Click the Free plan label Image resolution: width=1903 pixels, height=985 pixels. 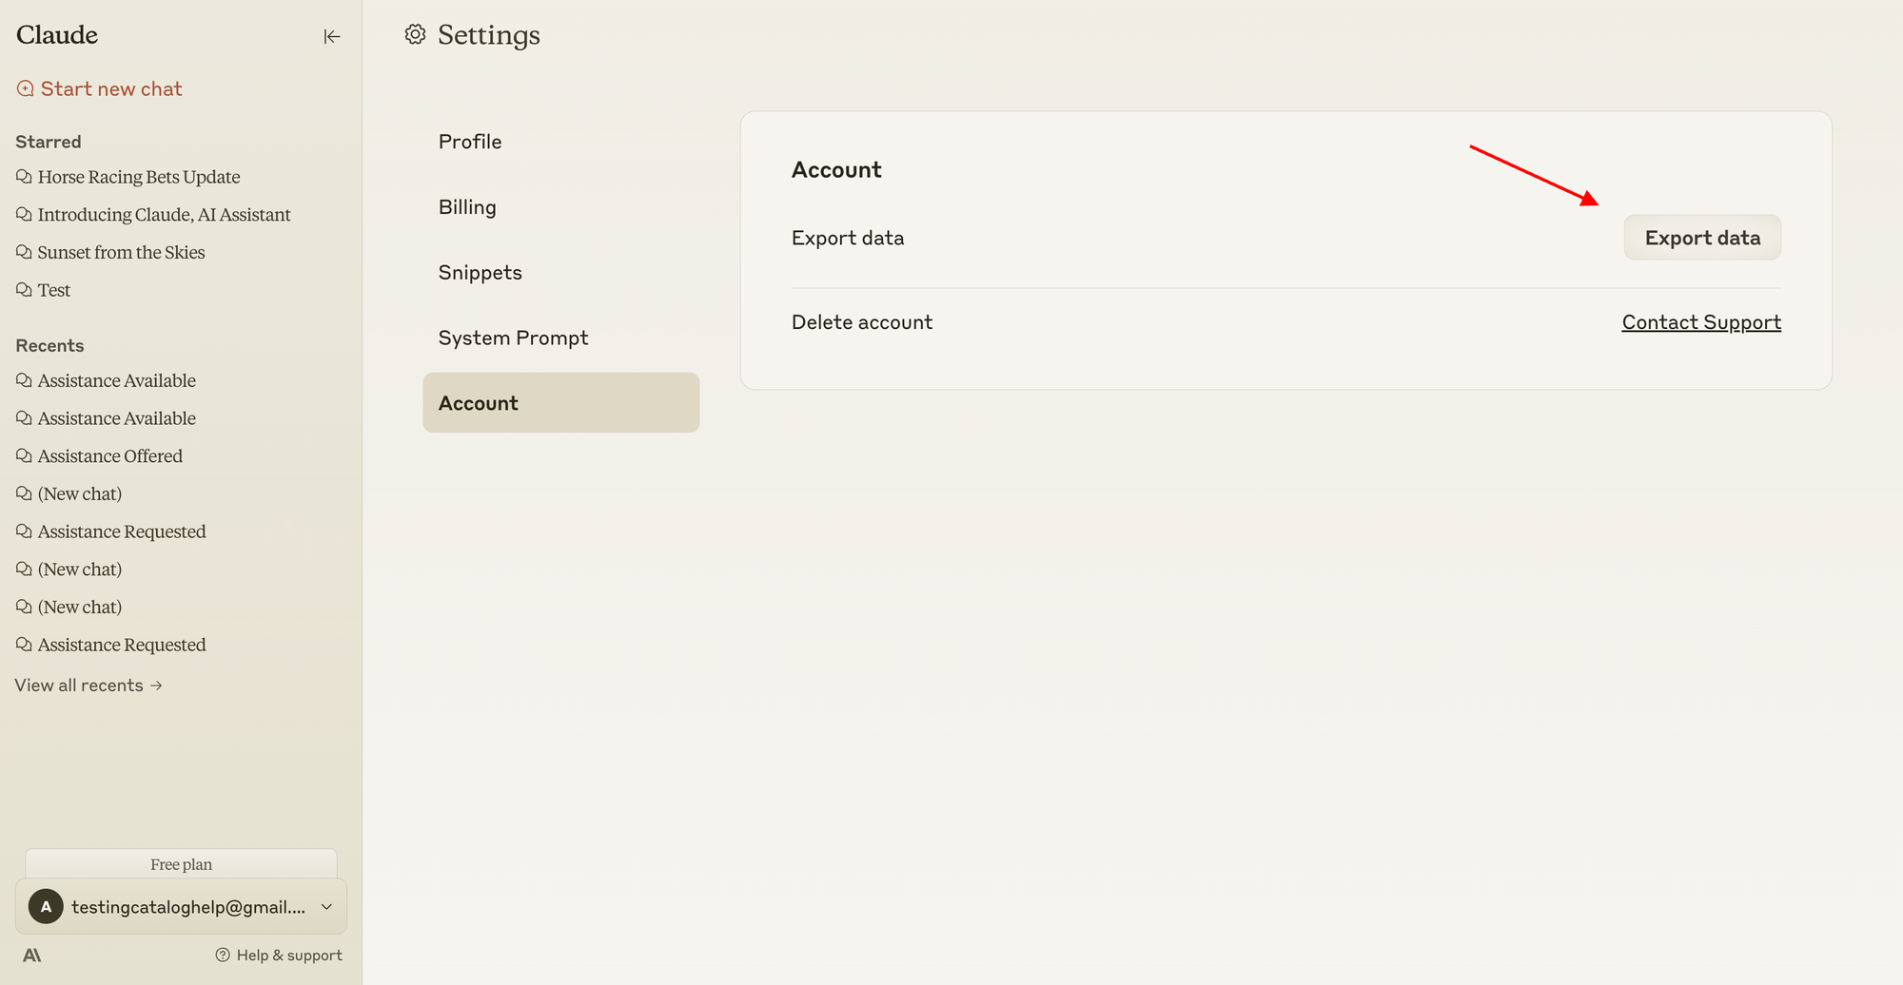click(x=181, y=864)
